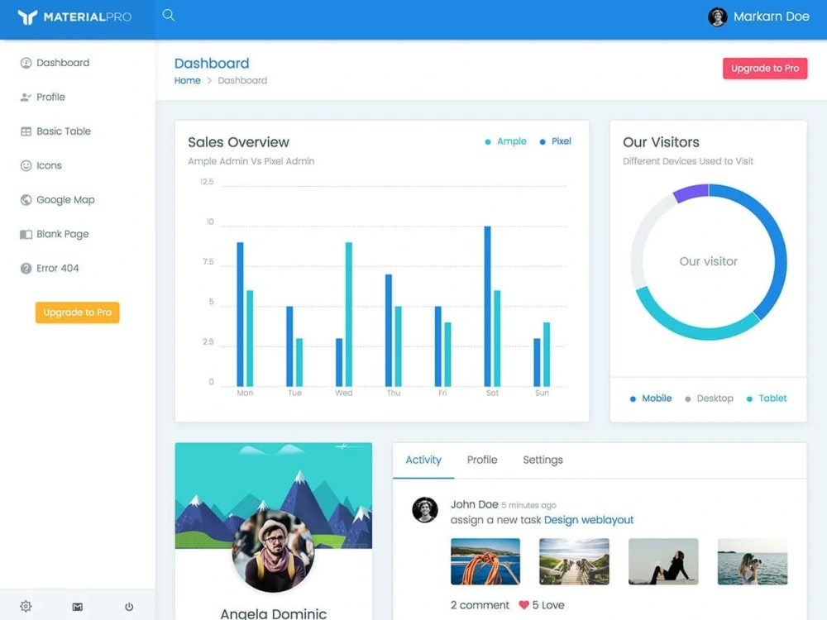Image resolution: width=827 pixels, height=620 pixels.
Task: Click the red Upgrade to Pro button
Action: [x=765, y=69]
